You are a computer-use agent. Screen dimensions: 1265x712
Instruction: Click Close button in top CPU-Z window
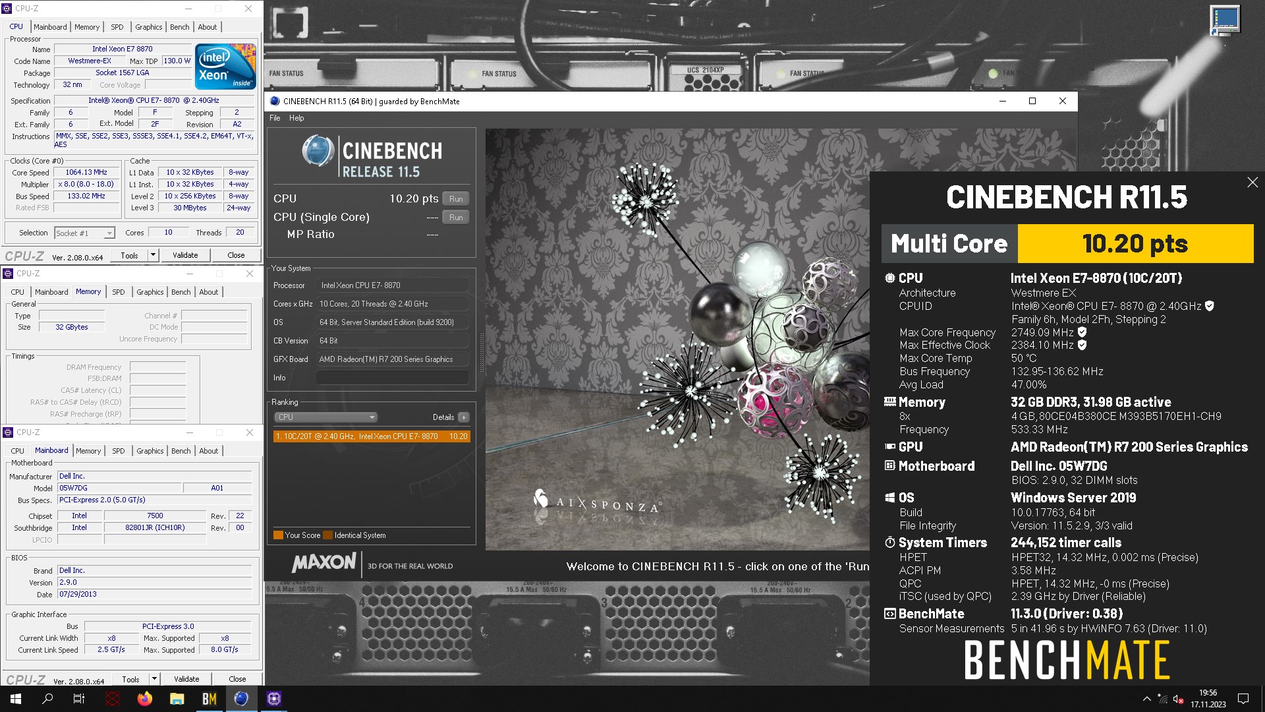click(x=236, y=255)
